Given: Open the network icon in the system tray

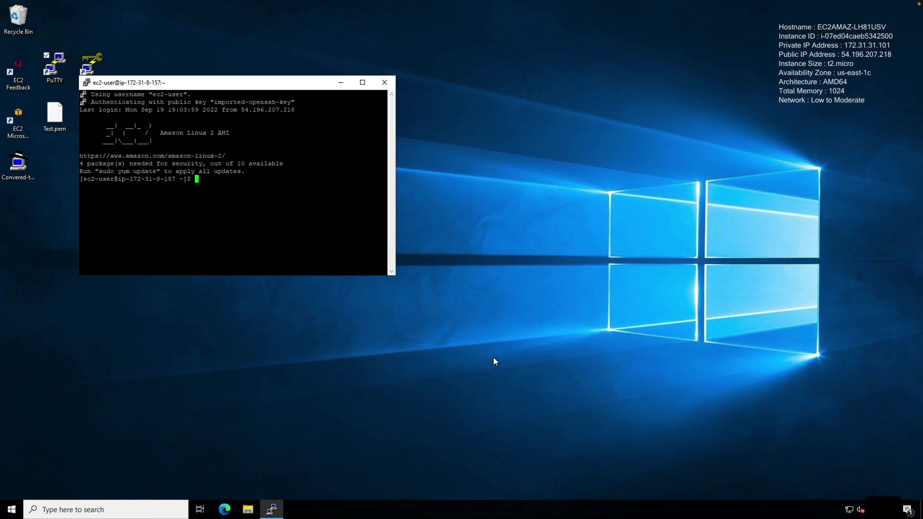Looking at the screenshot, I should [x=849, y=509].
